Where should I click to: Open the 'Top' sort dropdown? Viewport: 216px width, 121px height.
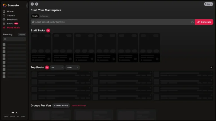tap(57, 68)
